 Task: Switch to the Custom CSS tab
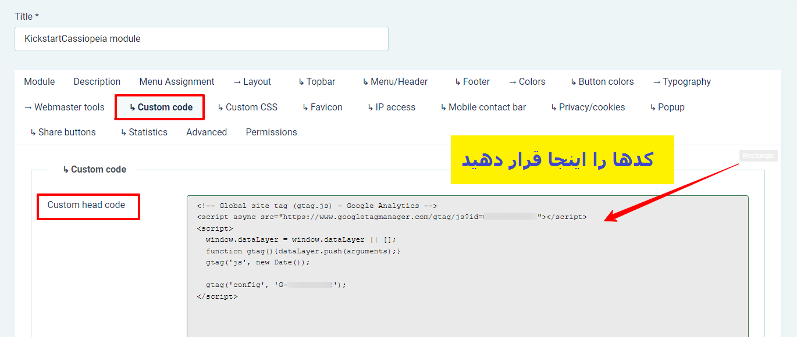click(247, 107)
